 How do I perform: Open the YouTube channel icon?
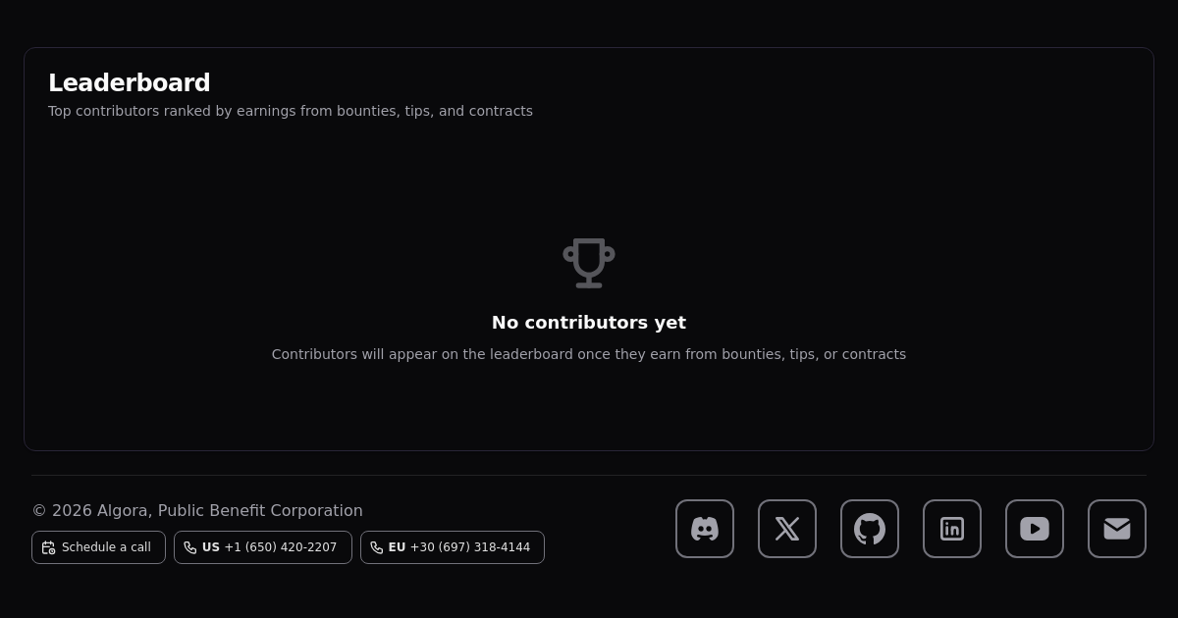1035,529
